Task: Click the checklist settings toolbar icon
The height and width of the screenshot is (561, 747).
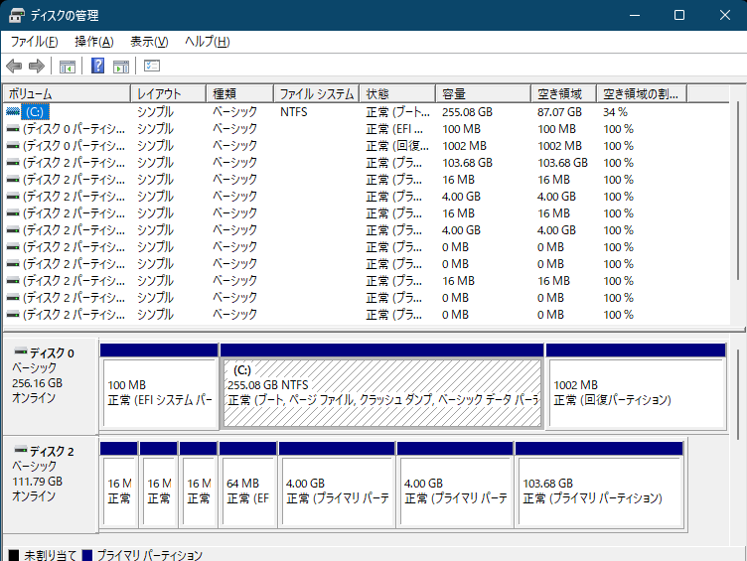Action: (x=152, y=67)
